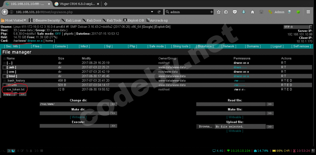This screenshot has width=316, height=155.
Task: Click the greyed monitor toolbar icon
Action: (261, 12)
